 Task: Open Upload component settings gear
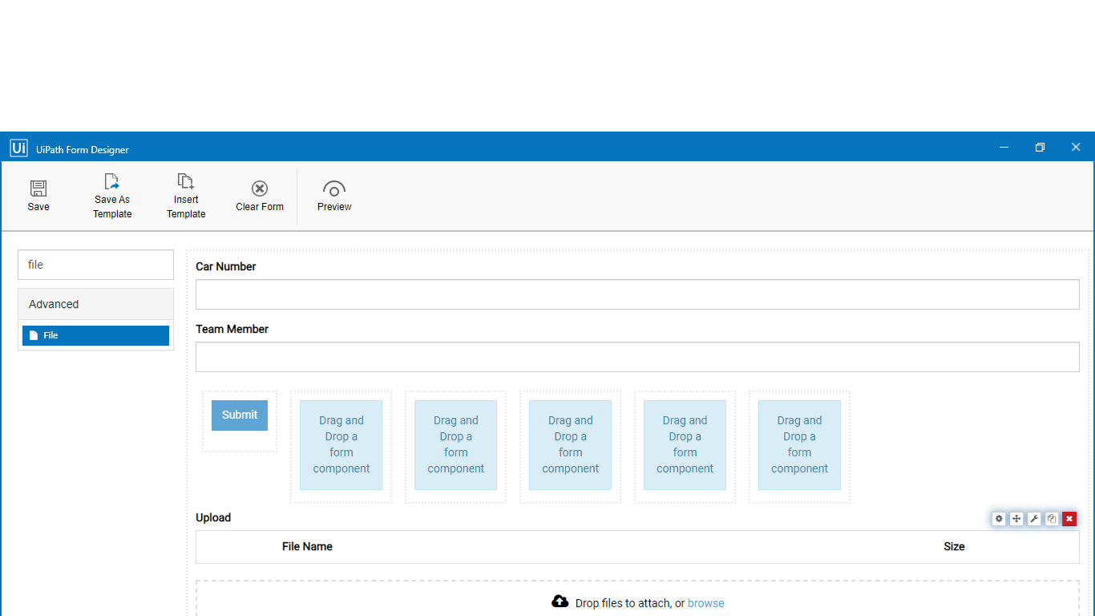[x=999, y=519]
